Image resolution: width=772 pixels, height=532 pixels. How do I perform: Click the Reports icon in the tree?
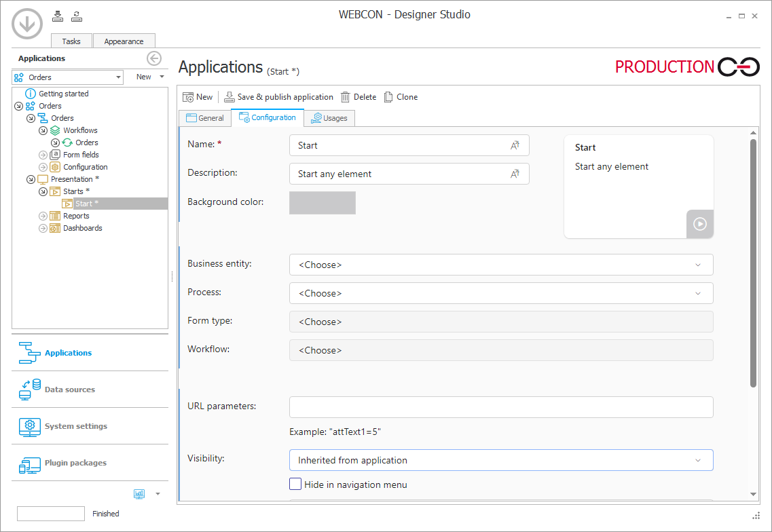coord(55,216)
